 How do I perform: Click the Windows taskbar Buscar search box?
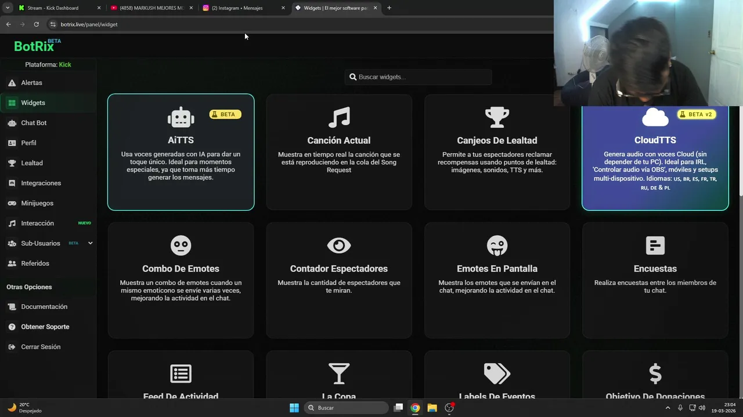(347, 408)
